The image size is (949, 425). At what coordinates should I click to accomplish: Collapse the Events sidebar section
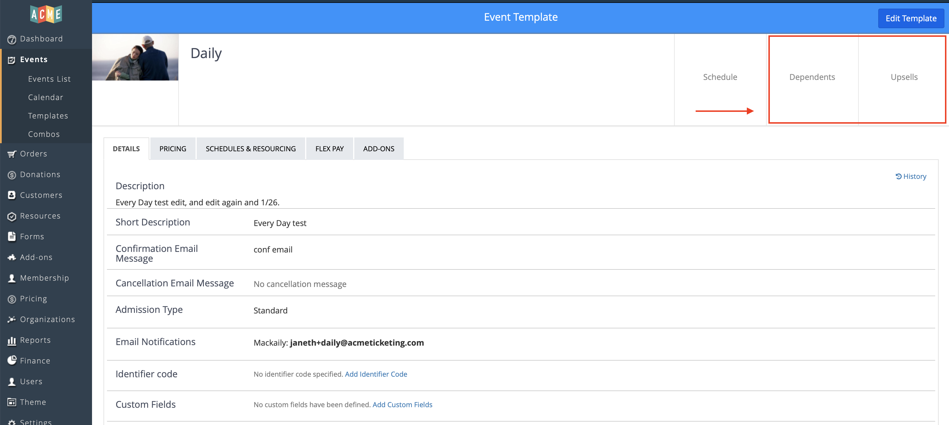tap(34, 60)
